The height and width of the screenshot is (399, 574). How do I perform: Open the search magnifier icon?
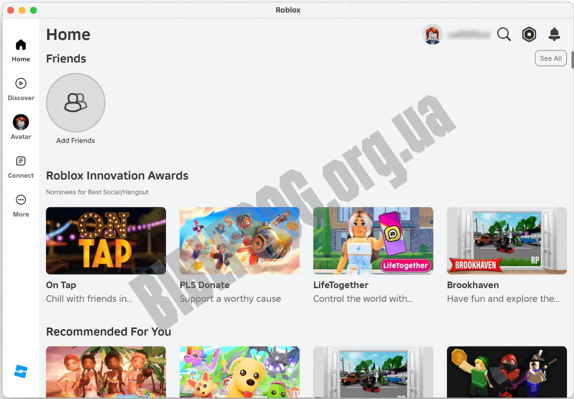coord(504,35)
